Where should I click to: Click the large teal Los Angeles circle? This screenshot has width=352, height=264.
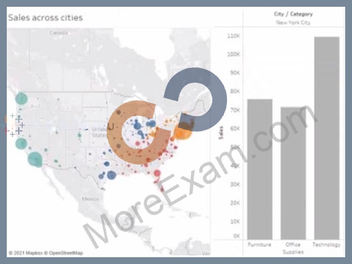[35, 159]
